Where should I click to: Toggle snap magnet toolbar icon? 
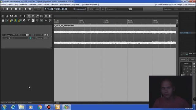50,16
